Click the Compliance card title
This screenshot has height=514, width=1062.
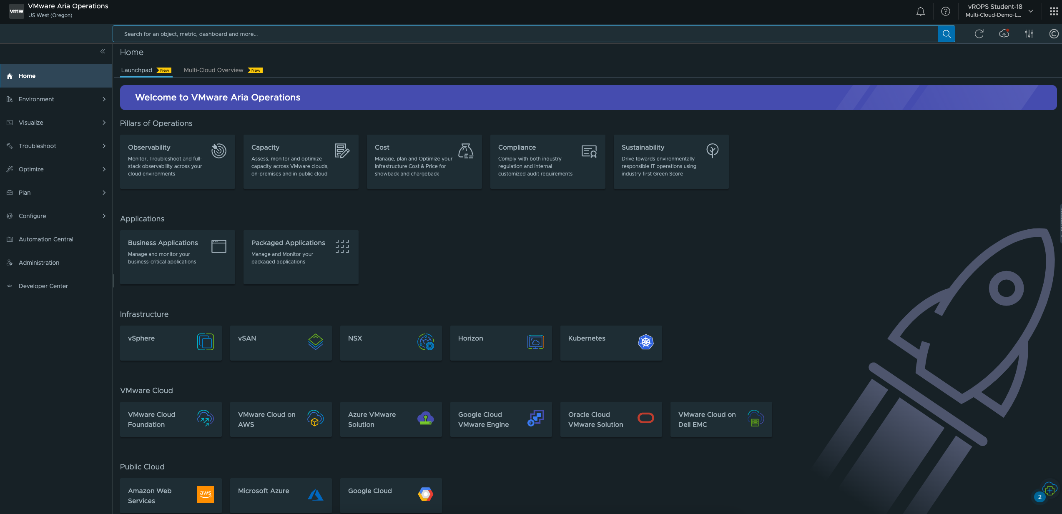pyautogui.click(x=517, y=147)
